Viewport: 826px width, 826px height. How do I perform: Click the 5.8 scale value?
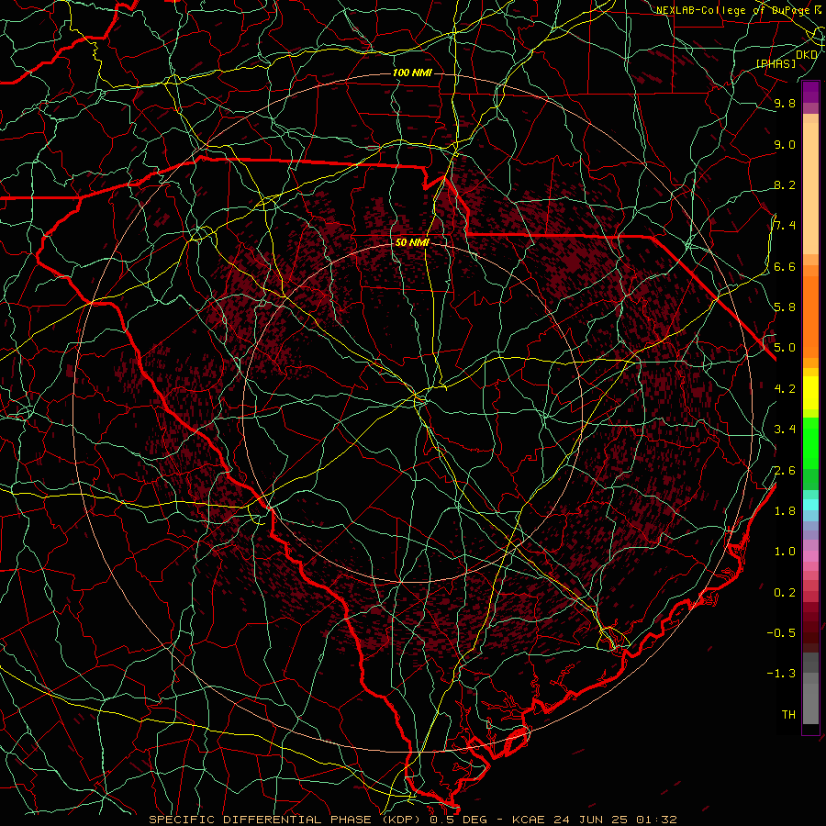coord(785,307)
